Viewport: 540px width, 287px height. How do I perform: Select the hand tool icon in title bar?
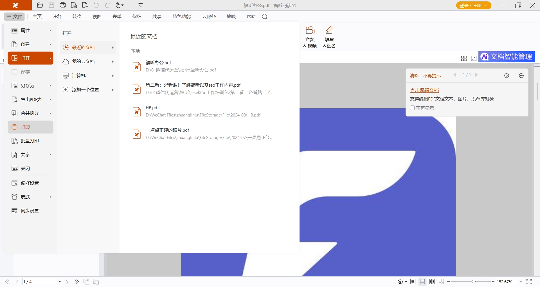point(120,5)
